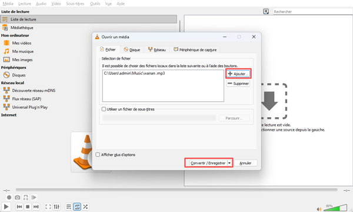Go to previous media track
This screenshot has height=212, width=353.
(19, 207)
